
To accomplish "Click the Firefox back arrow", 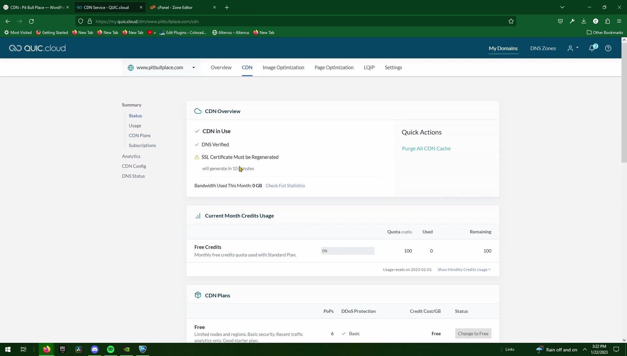I will 8,21.
